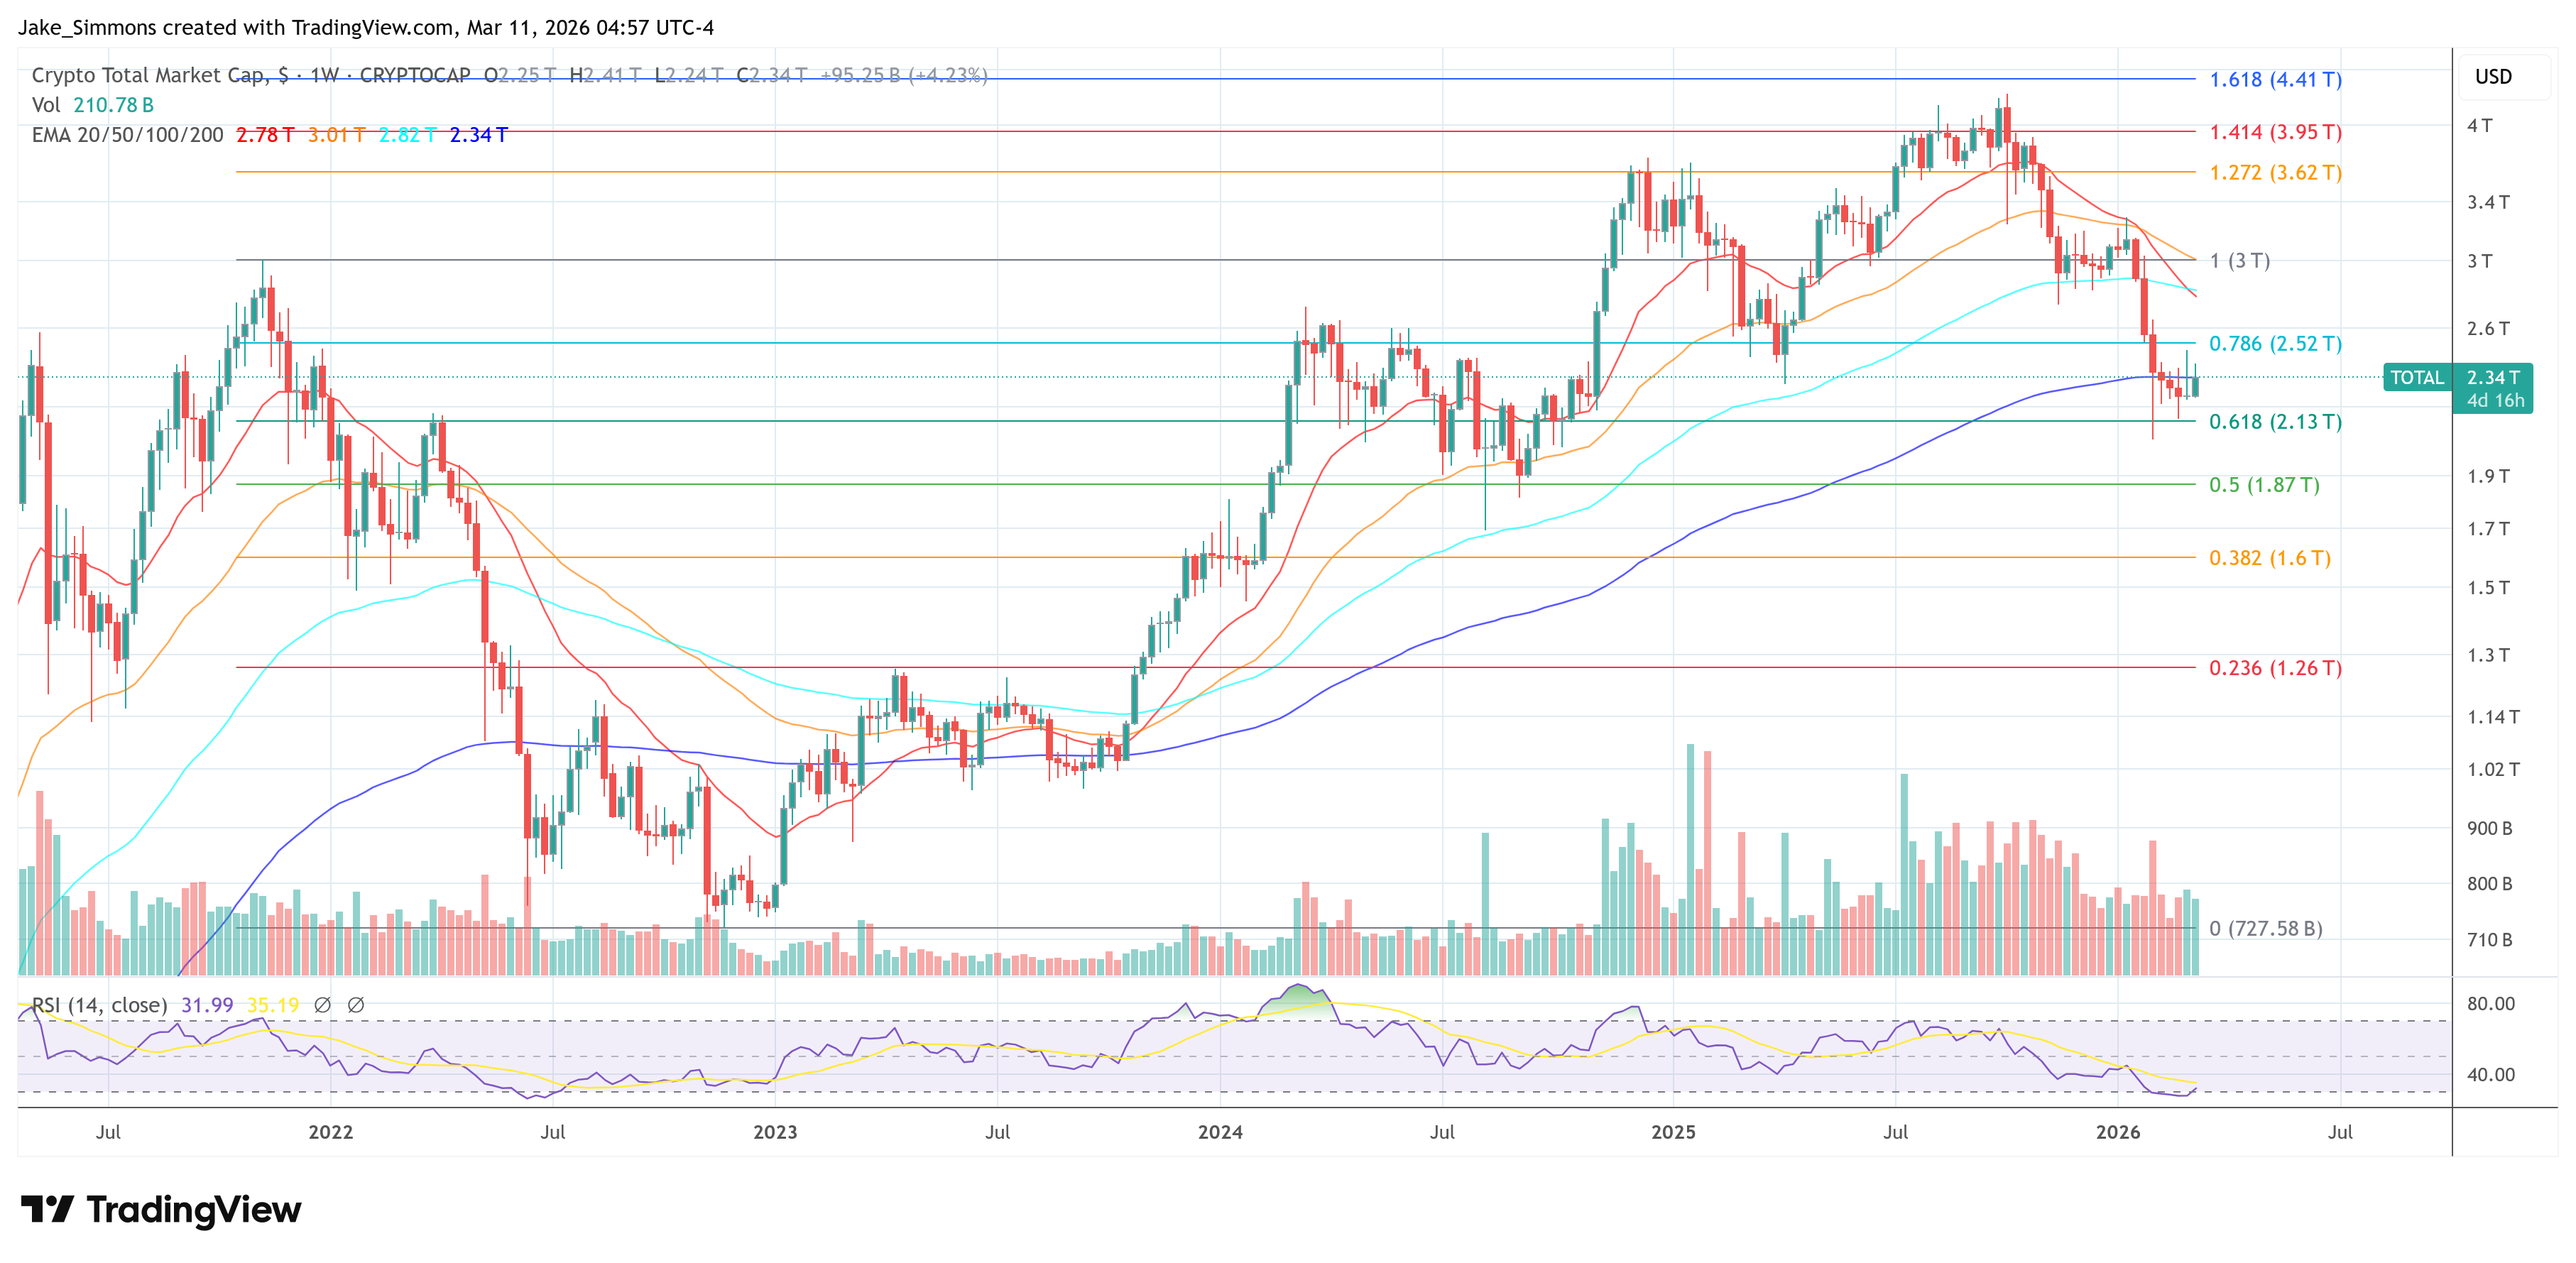Toggle the EMA 20/50/100/200 indicator legend
2576x1263 pixels.
(127, 135)
